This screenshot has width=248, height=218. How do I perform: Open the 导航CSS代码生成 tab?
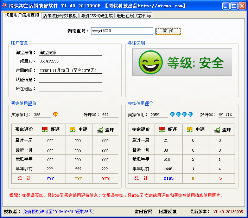[x=97, y=16]
